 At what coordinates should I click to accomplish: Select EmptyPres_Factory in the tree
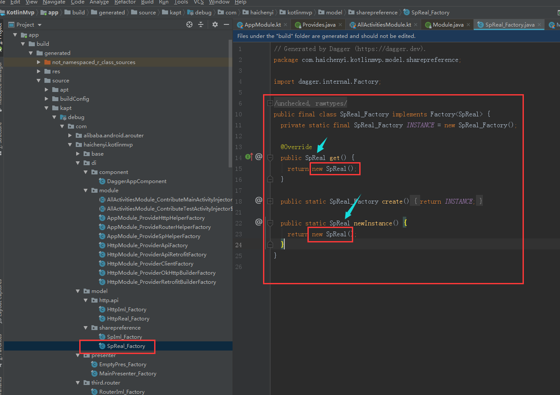[x=123, y=364]
